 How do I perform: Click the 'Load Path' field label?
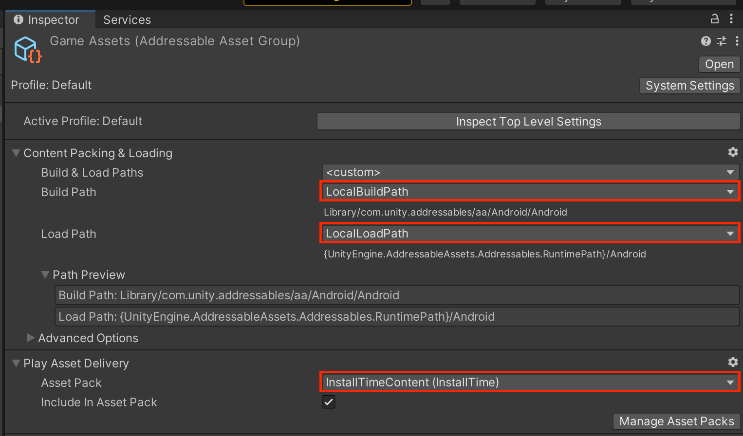69,234
